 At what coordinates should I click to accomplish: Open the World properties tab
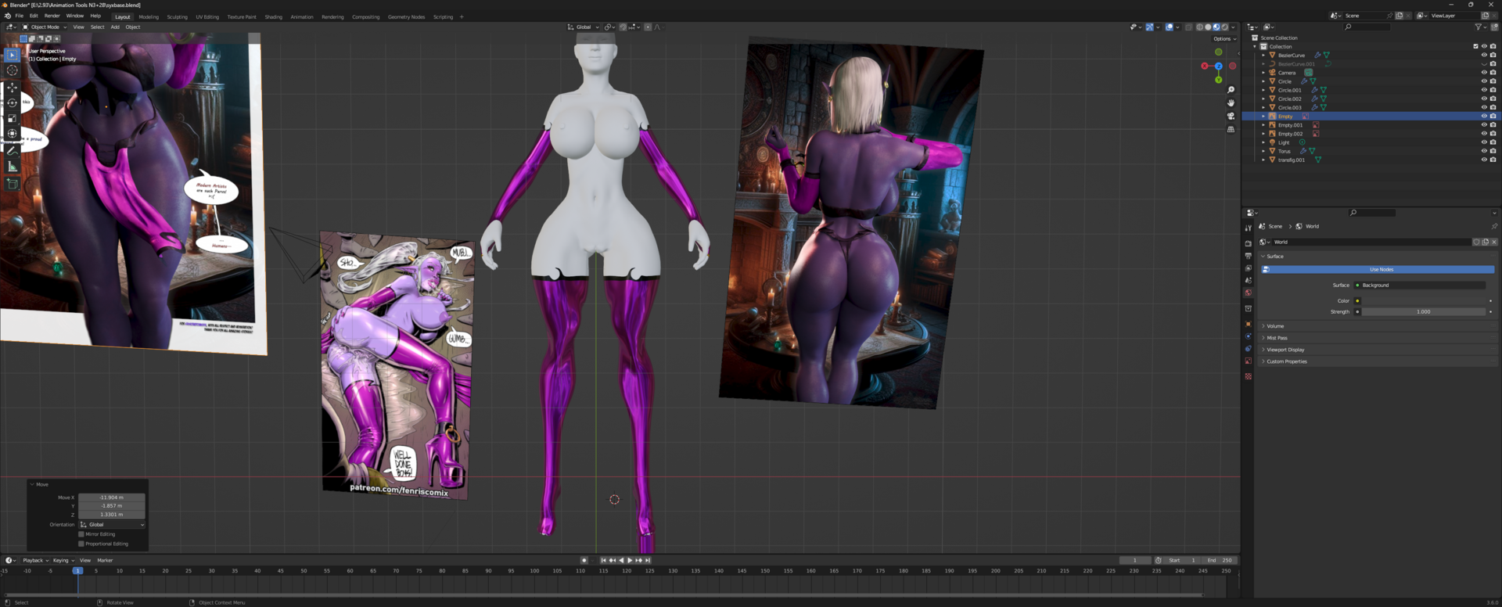click(1248, 293)
